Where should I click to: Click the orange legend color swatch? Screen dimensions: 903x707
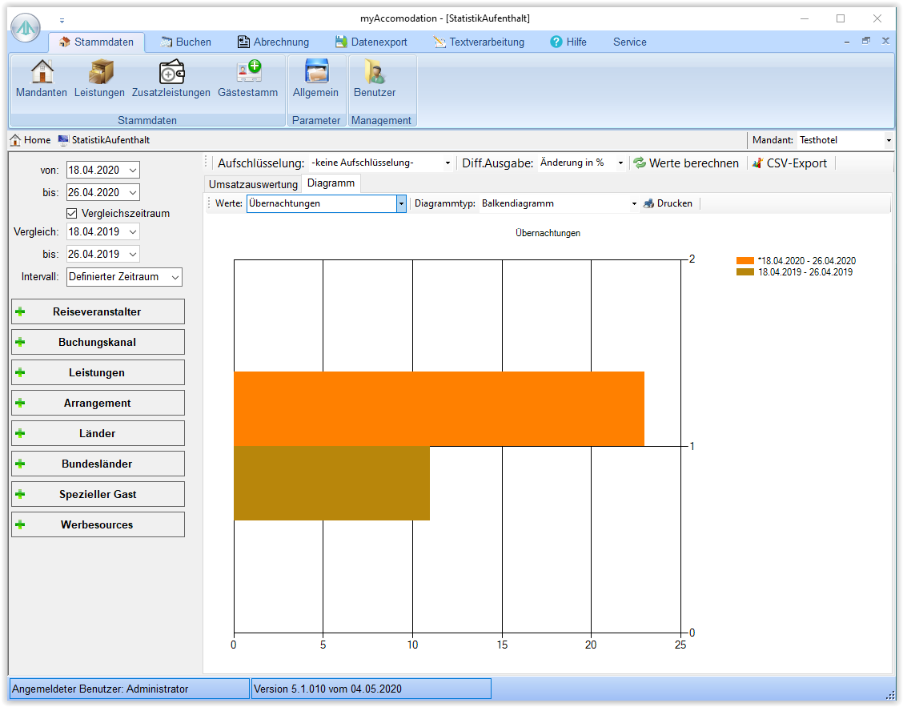(745, 261)
